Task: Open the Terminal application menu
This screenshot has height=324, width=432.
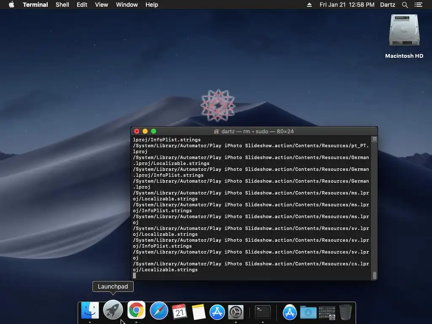Action: point(35,5)
